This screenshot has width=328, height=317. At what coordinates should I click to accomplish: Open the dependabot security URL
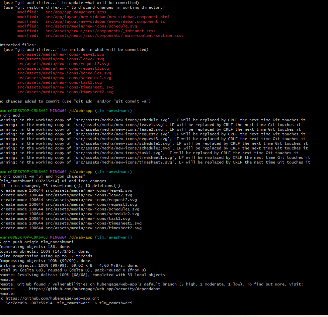coord(94,289)
